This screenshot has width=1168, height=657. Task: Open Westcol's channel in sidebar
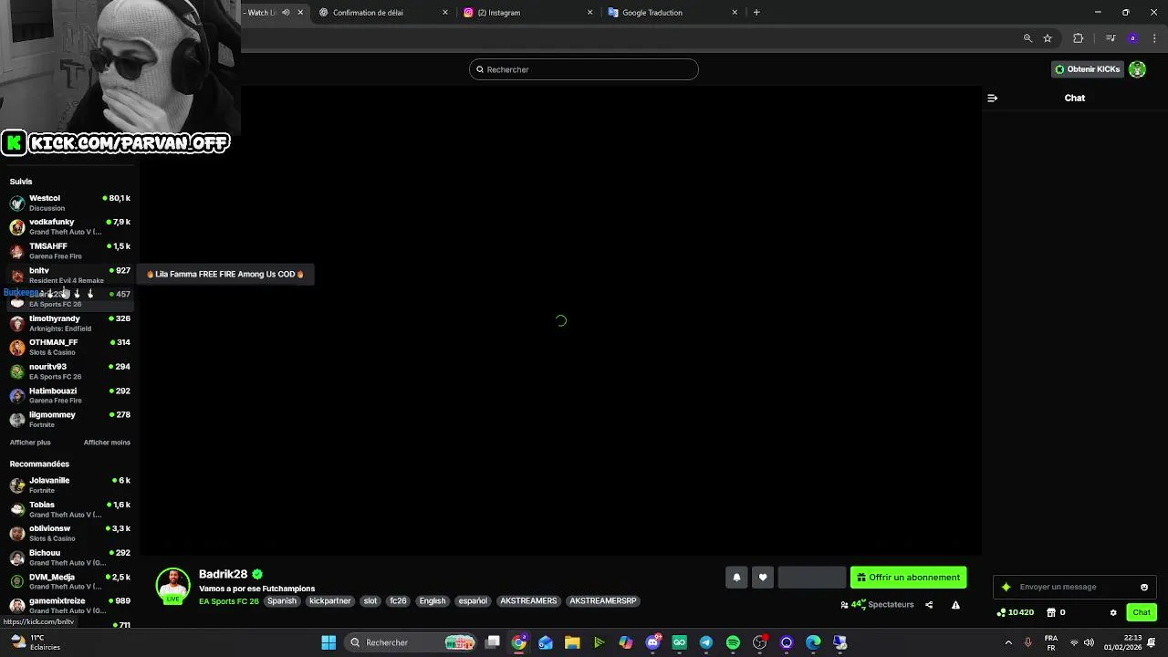(x=70, y=203)
